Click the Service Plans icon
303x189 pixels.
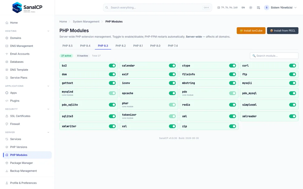(7, 77)
